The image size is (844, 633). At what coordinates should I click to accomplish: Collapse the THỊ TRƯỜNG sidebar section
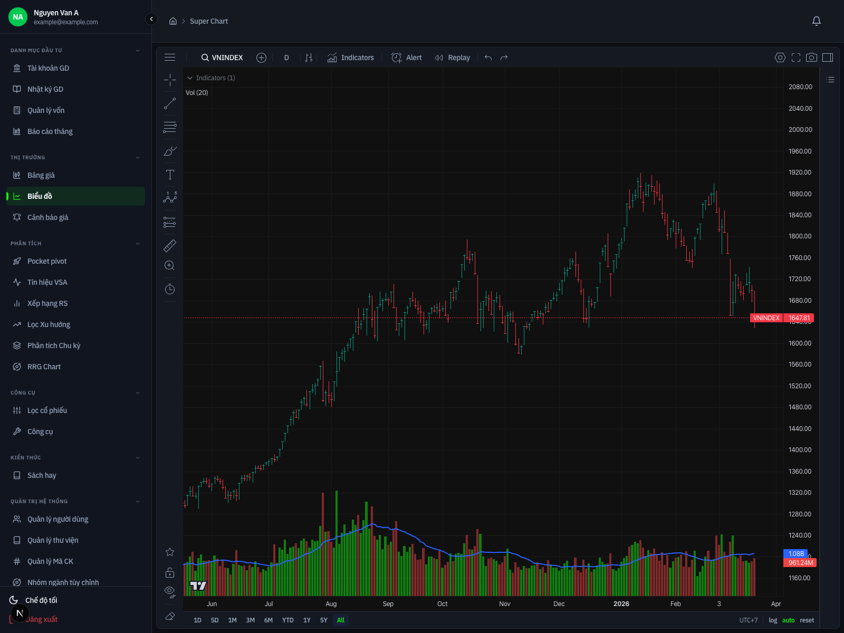pos(138,158)
